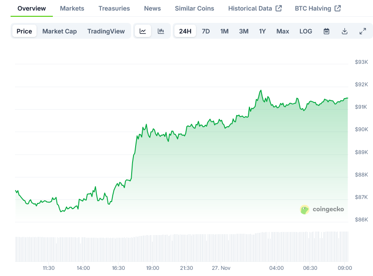The height and width of the screenshot is (276, 373).
Task: Switch chart to TradingView
Action: (x=106, y=31)
